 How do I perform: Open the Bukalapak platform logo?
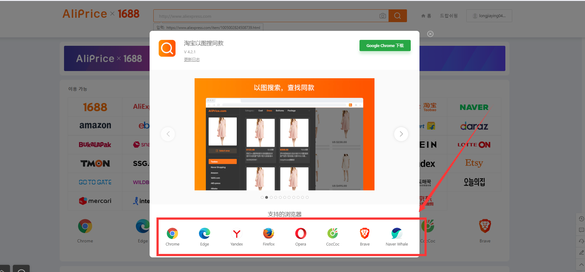[x=95, y=145]
